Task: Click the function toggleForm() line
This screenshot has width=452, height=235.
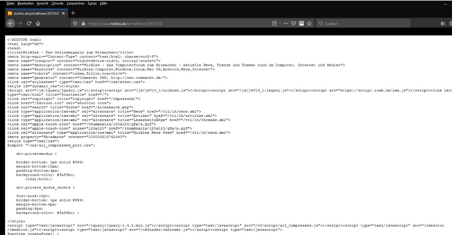Action: (x=33, y=233)
